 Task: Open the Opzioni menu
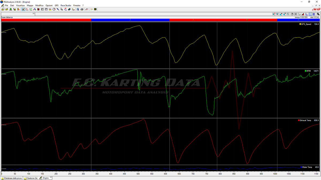[49, 5]
